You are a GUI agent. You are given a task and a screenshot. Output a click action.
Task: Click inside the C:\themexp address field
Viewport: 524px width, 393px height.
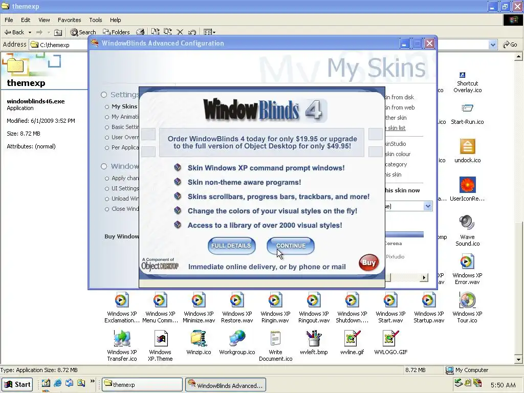click(x=58, y=45)
